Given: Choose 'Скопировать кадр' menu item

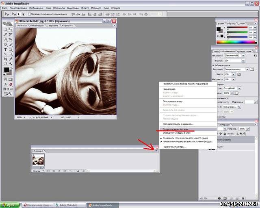Looking at the screenshot, I should [x=172, y=101].
